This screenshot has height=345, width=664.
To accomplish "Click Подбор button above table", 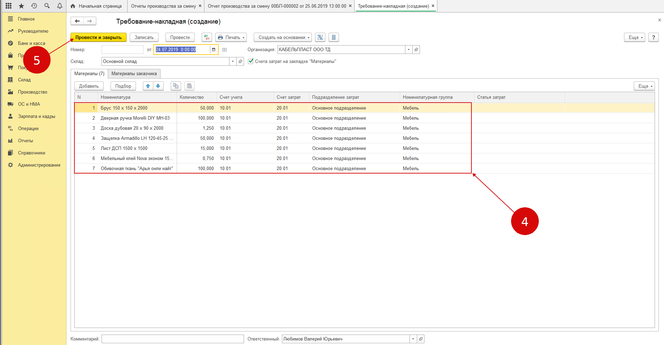I will pyautogui.click(x=123, y=86).
